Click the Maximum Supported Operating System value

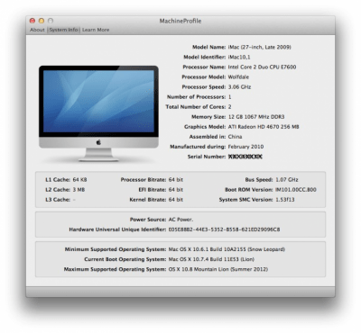click(x=218, y=269)
